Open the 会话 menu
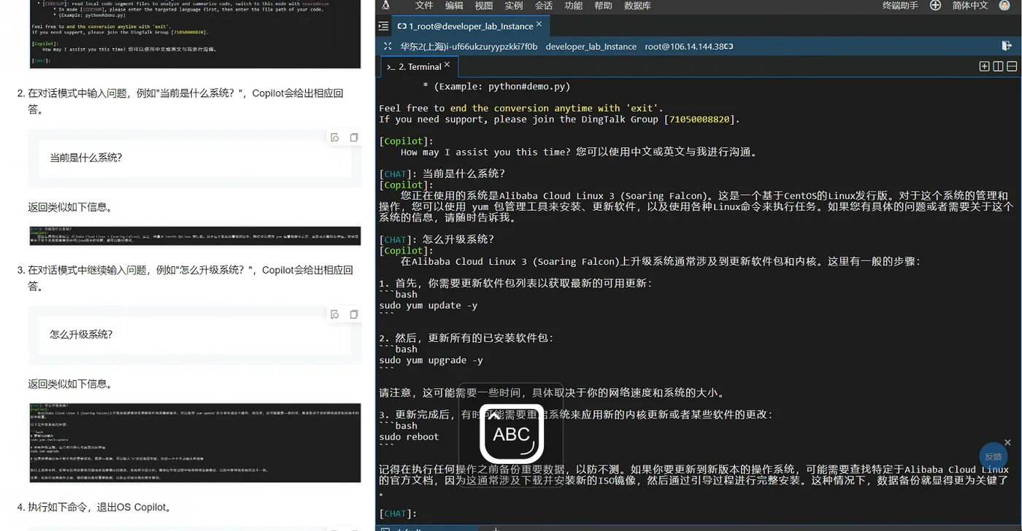The image size is (1022, 531). [x=544, y=6]
